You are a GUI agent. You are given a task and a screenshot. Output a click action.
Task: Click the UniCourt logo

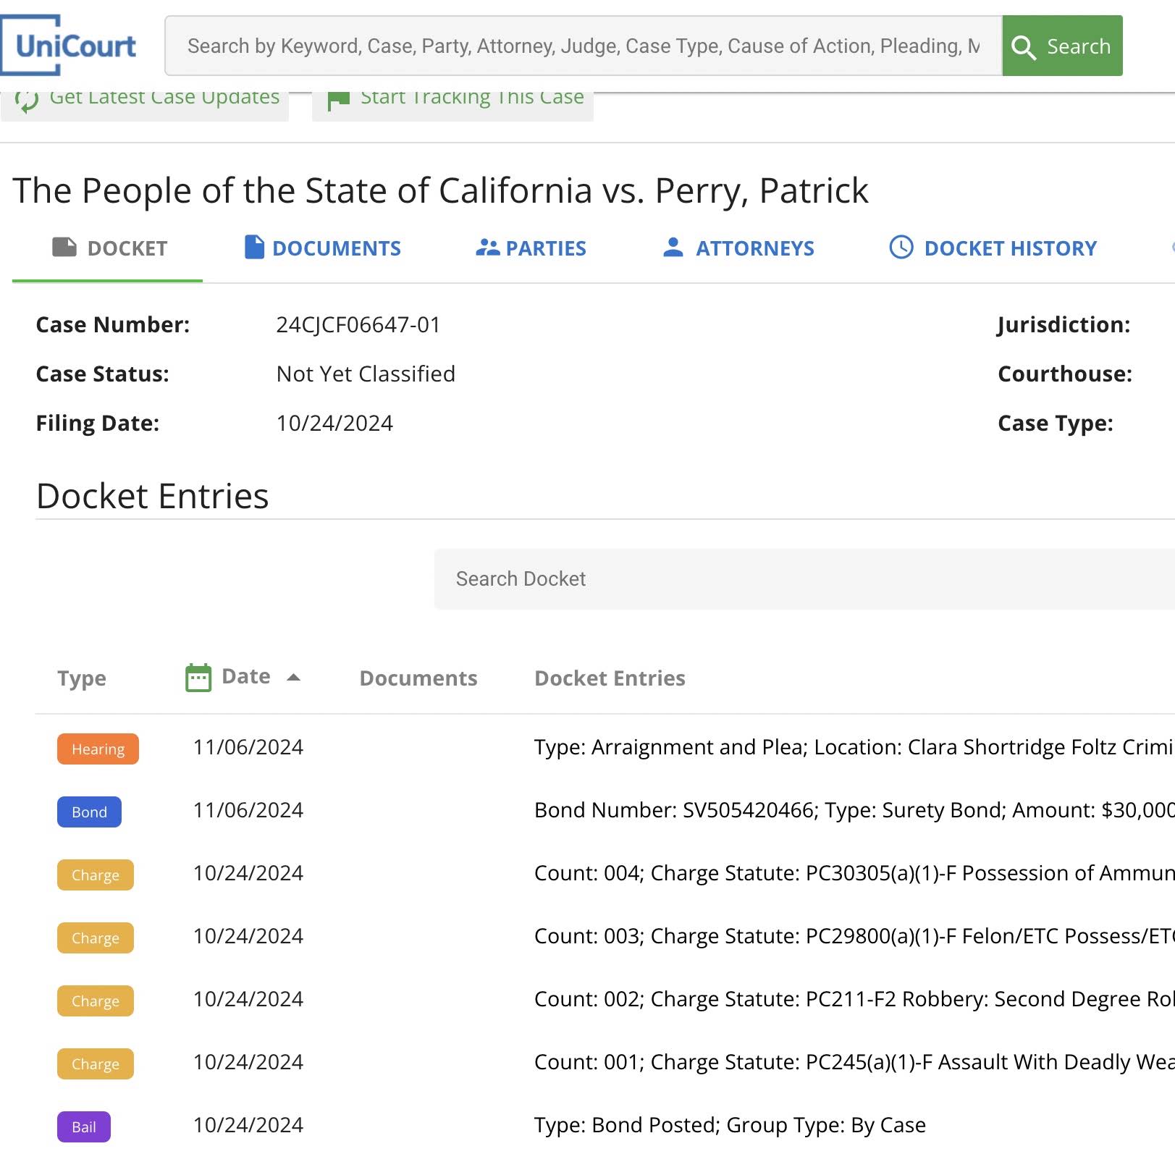click(x=70, y=46)
